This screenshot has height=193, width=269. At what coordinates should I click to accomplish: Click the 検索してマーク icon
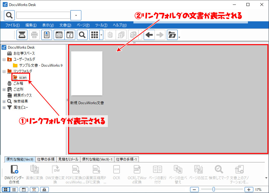point(219,169)
